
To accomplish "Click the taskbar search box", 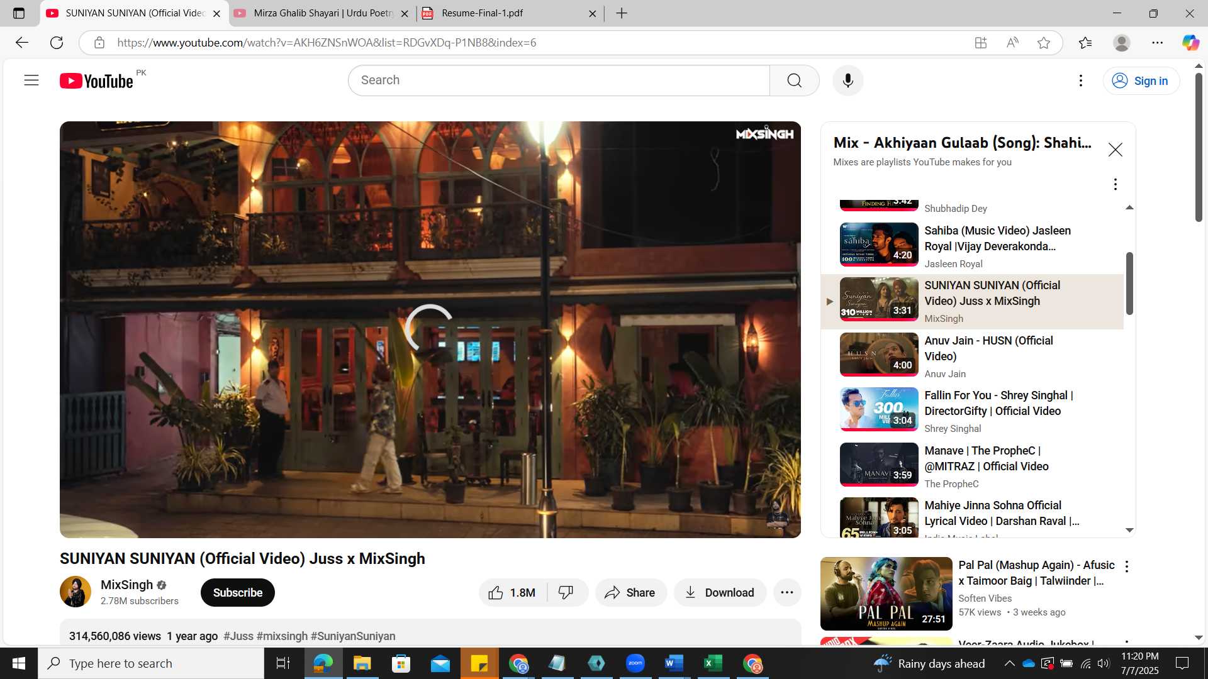I will click(151, 663).
